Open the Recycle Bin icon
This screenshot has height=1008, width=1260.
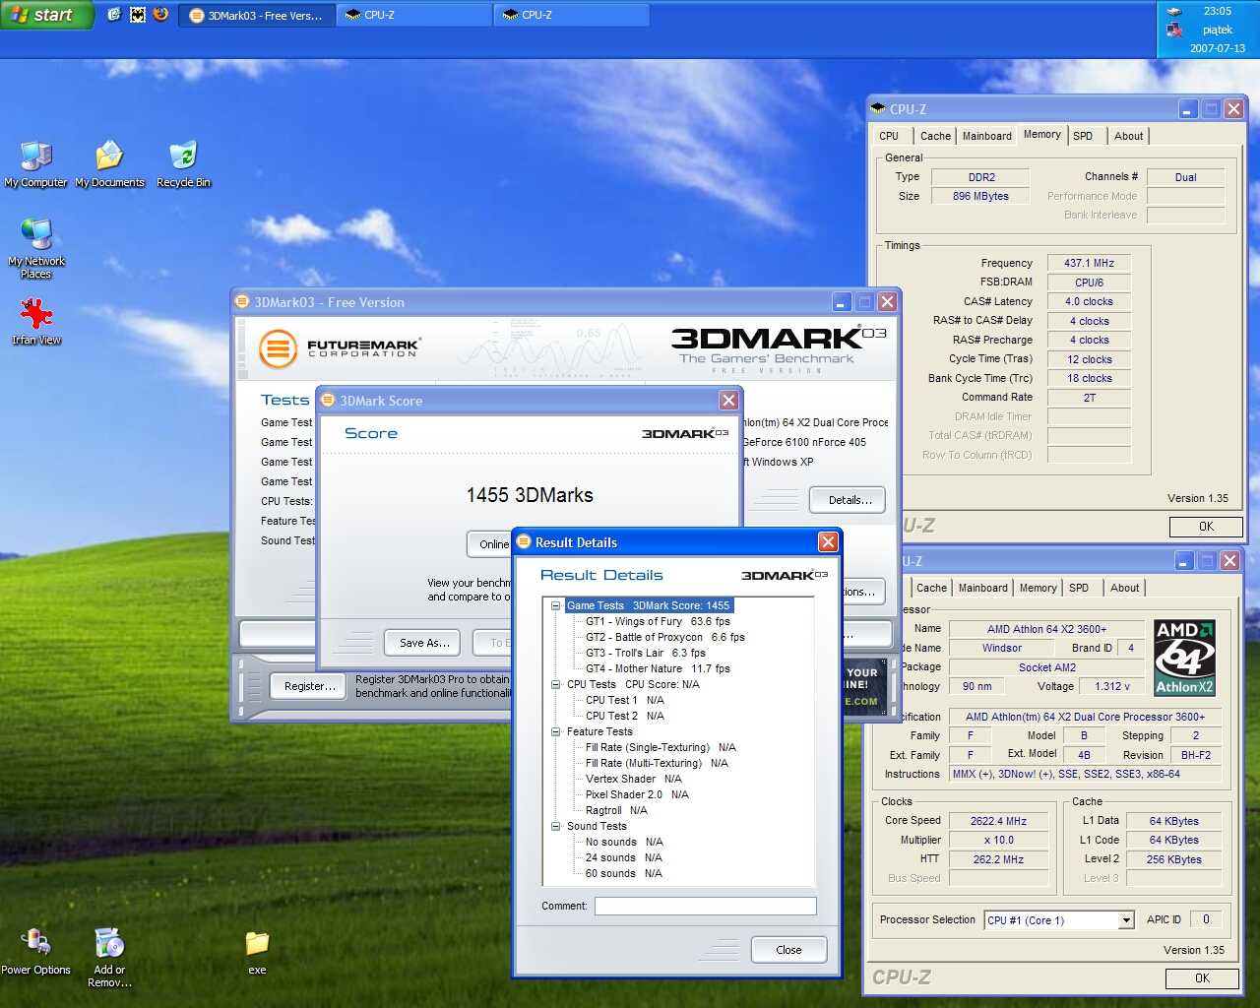pos(183,163)
